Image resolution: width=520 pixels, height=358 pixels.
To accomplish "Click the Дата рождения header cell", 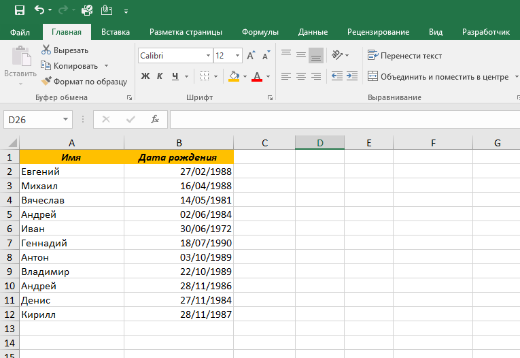I will [x=179, y=157].
